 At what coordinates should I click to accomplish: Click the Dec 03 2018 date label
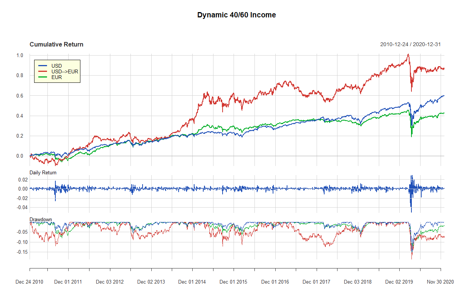coord(358,282)
